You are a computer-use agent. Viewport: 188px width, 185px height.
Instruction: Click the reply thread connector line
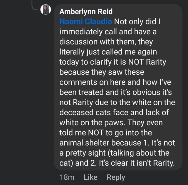coord(35,5)
